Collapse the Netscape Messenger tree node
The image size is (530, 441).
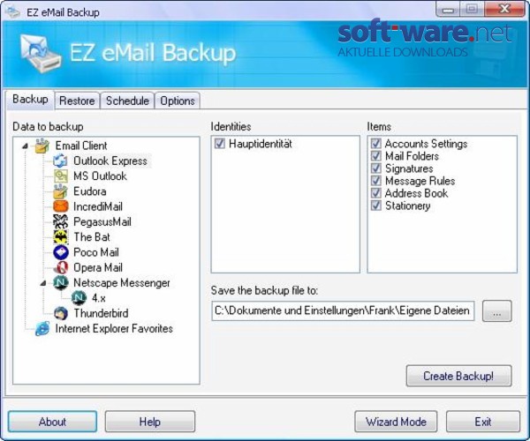43,283
